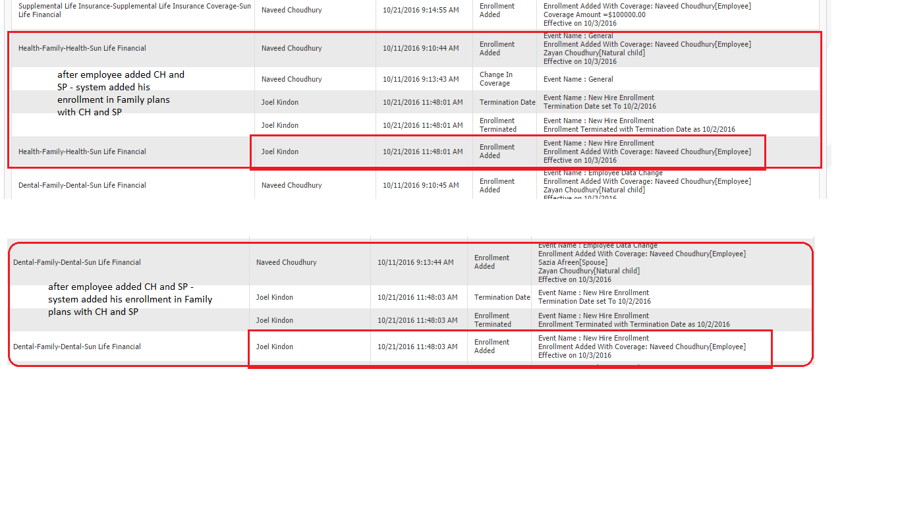The image size is (900, 506).
Task: Click Enrollment Terminated in the 11:48:03 AM row
Action: click(x=492, y=320)
